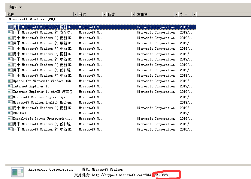Open the 组织 toolbar menu
The height and width of the screenshot is (179, 251).
click(x=15, y=7)
